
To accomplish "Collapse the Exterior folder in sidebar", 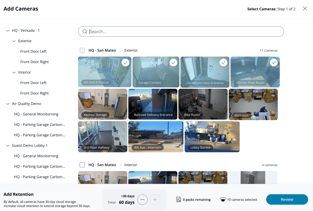I will (14, 41).
